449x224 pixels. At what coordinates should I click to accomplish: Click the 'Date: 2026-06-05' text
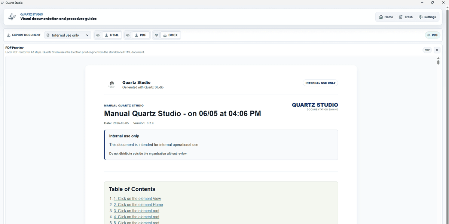click(x=116, y=123)
